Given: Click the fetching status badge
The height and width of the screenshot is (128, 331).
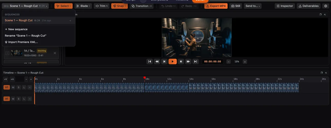Looking at the screenshot, I should tap(42, 51).
